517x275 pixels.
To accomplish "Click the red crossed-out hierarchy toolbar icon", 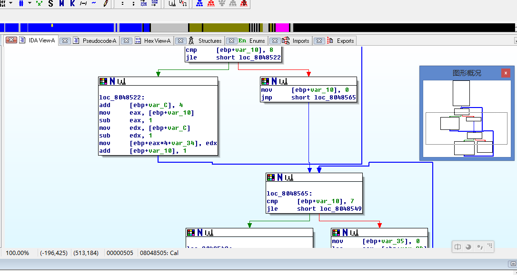I will point(244,3).
